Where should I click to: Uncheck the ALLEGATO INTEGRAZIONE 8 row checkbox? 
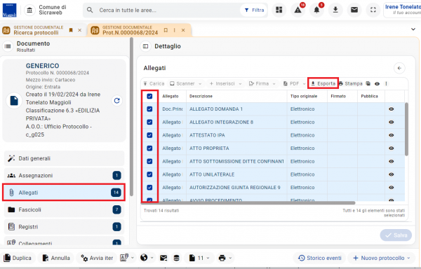(149, 122)
